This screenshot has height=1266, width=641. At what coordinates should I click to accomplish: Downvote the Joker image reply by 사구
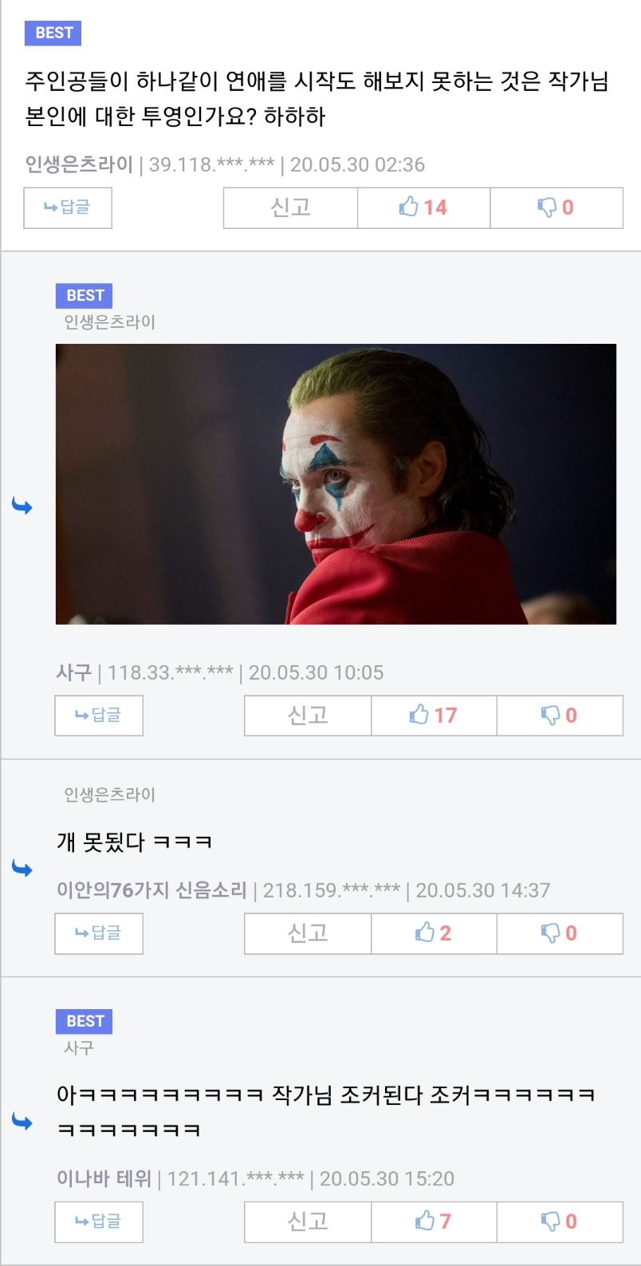560,716
